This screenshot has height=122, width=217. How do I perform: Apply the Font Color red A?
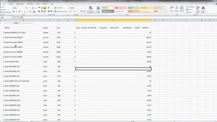[34, 11]
